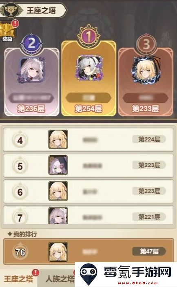Tap the rank 6 player portrait
This screenshot has width=177, height=287.
tap(58, 191)
